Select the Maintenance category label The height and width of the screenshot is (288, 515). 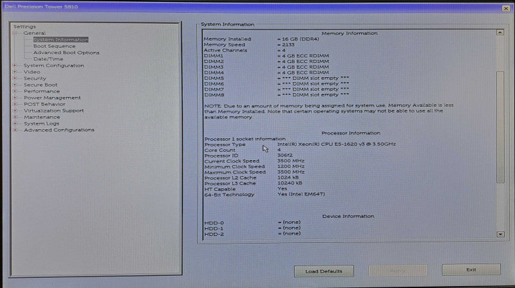42,117
